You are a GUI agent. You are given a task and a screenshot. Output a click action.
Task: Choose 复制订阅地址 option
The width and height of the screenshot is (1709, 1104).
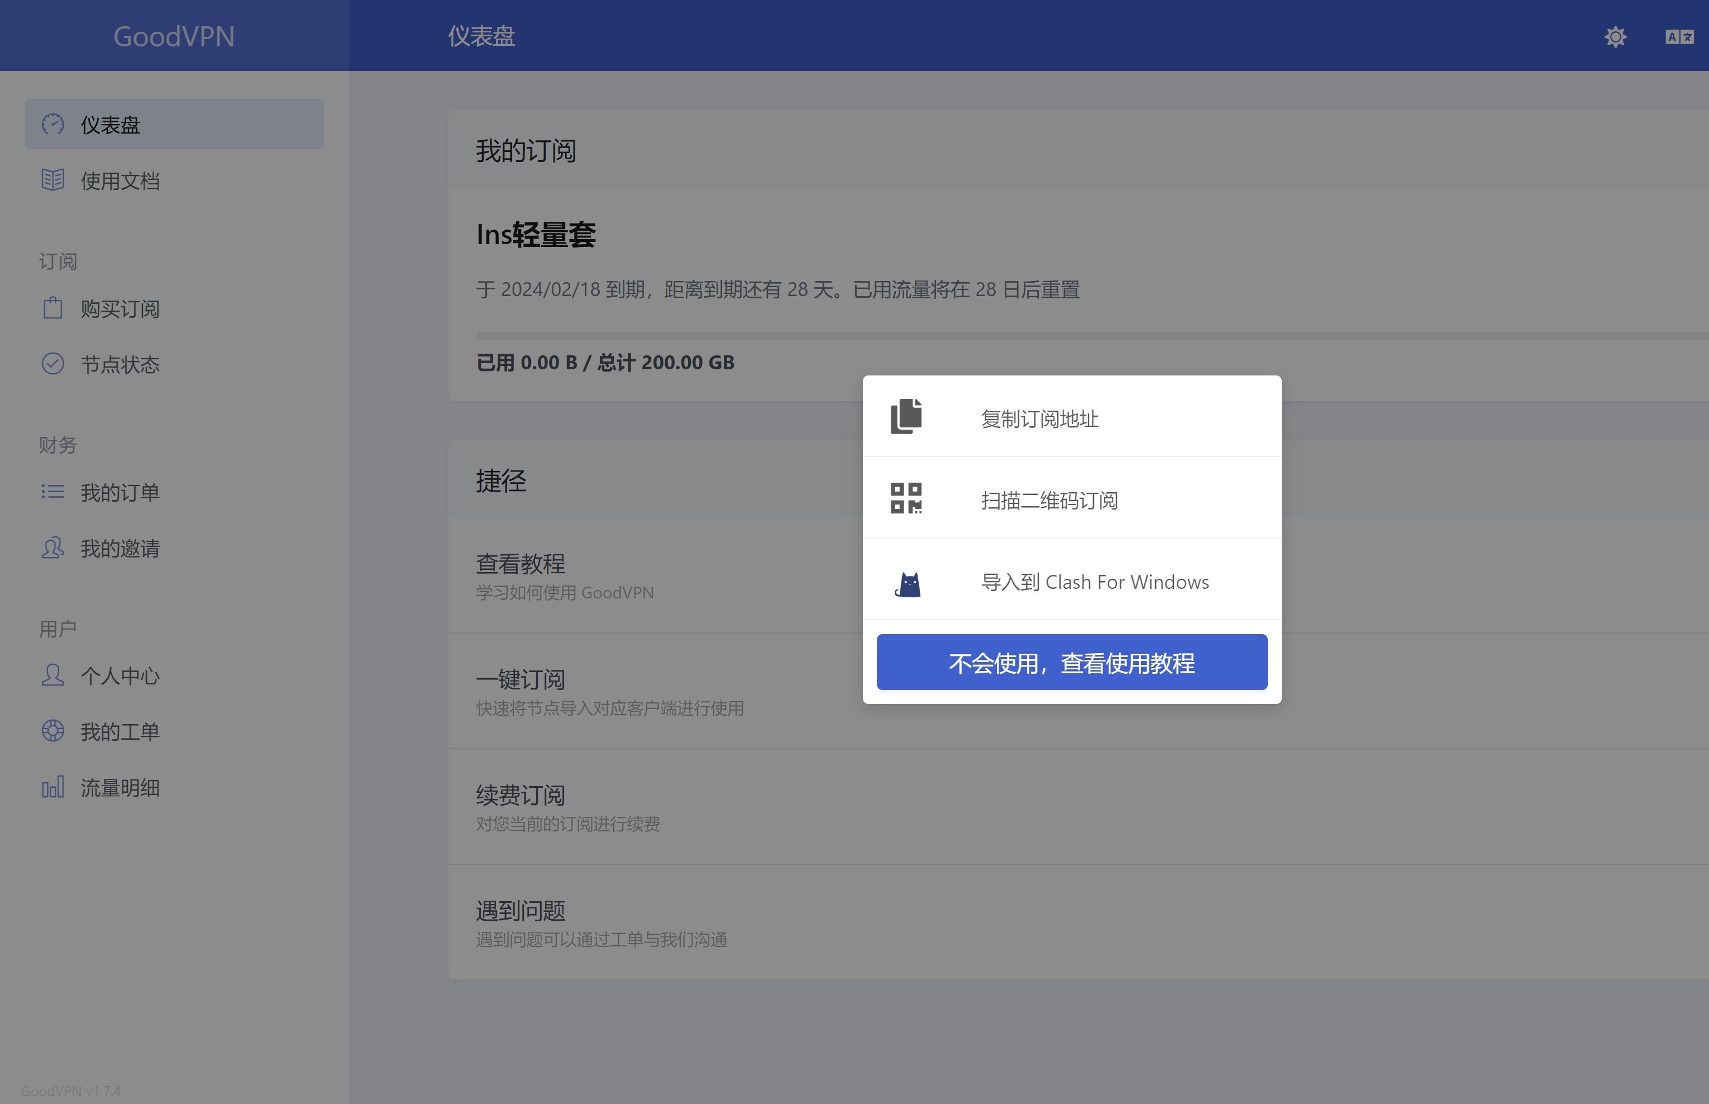click(x=1071, y=416)
